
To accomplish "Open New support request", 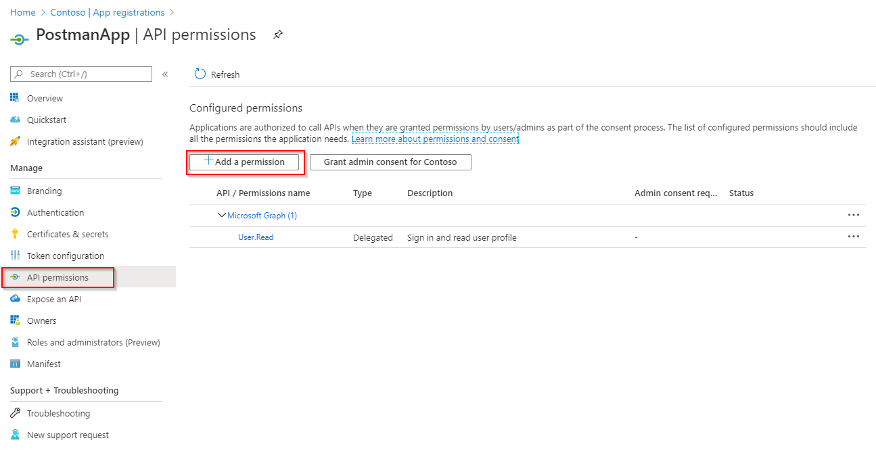I will pyautogui.click(x=68, y=435).
